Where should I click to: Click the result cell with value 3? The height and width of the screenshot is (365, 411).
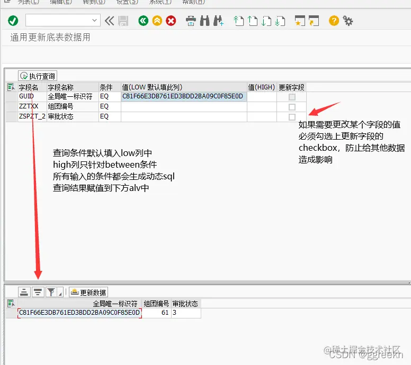point(186,313)
